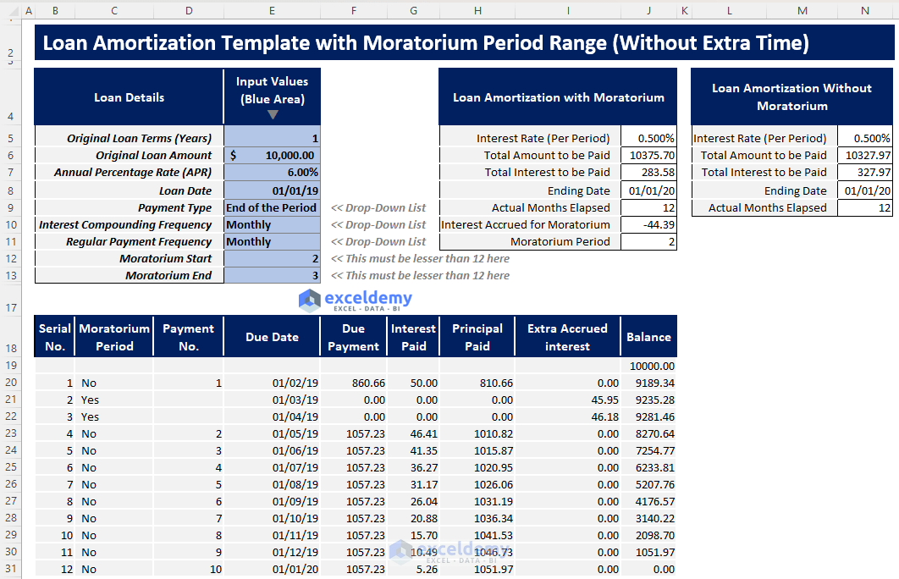Click the Serial No. column header
This screenshot has width=899, height=579.
(54, 337)
